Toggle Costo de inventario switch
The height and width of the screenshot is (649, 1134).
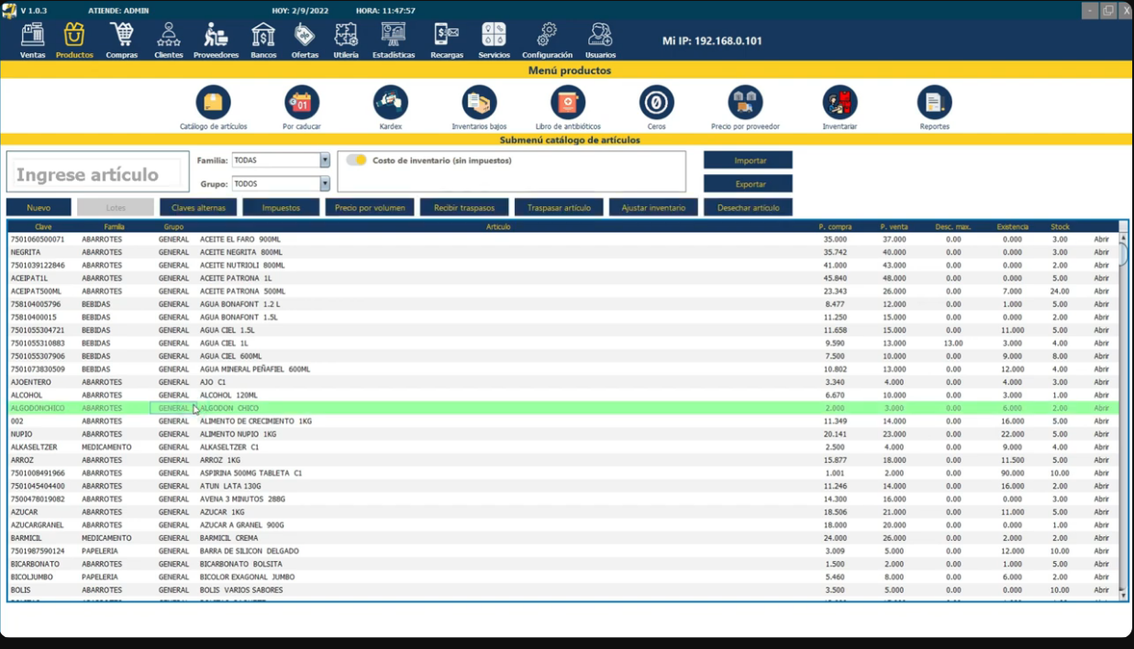(x=356, y=160)
